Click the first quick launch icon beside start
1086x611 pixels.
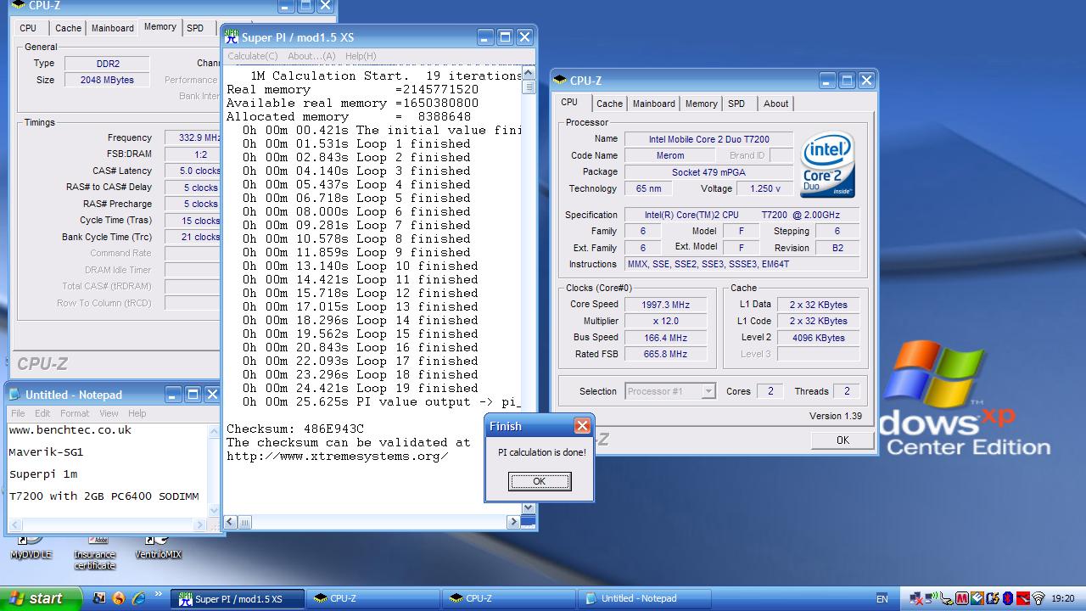click(98, 598)
